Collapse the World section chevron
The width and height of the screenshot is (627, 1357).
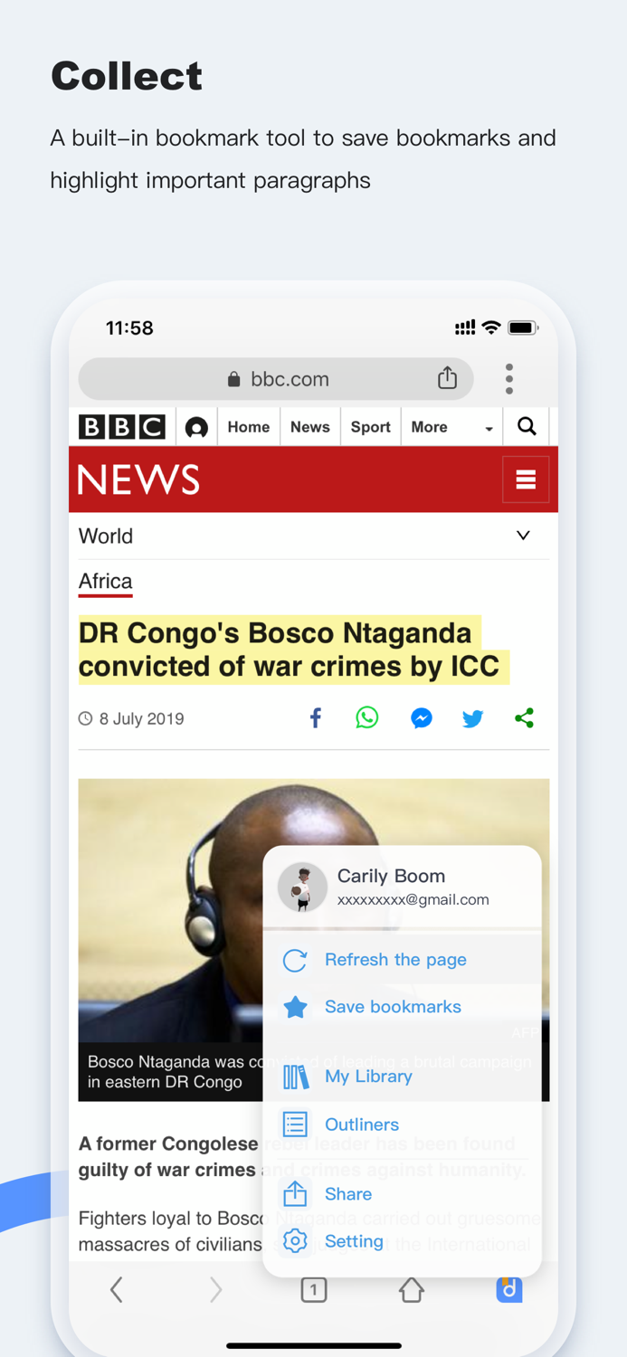tap(523, 536)
